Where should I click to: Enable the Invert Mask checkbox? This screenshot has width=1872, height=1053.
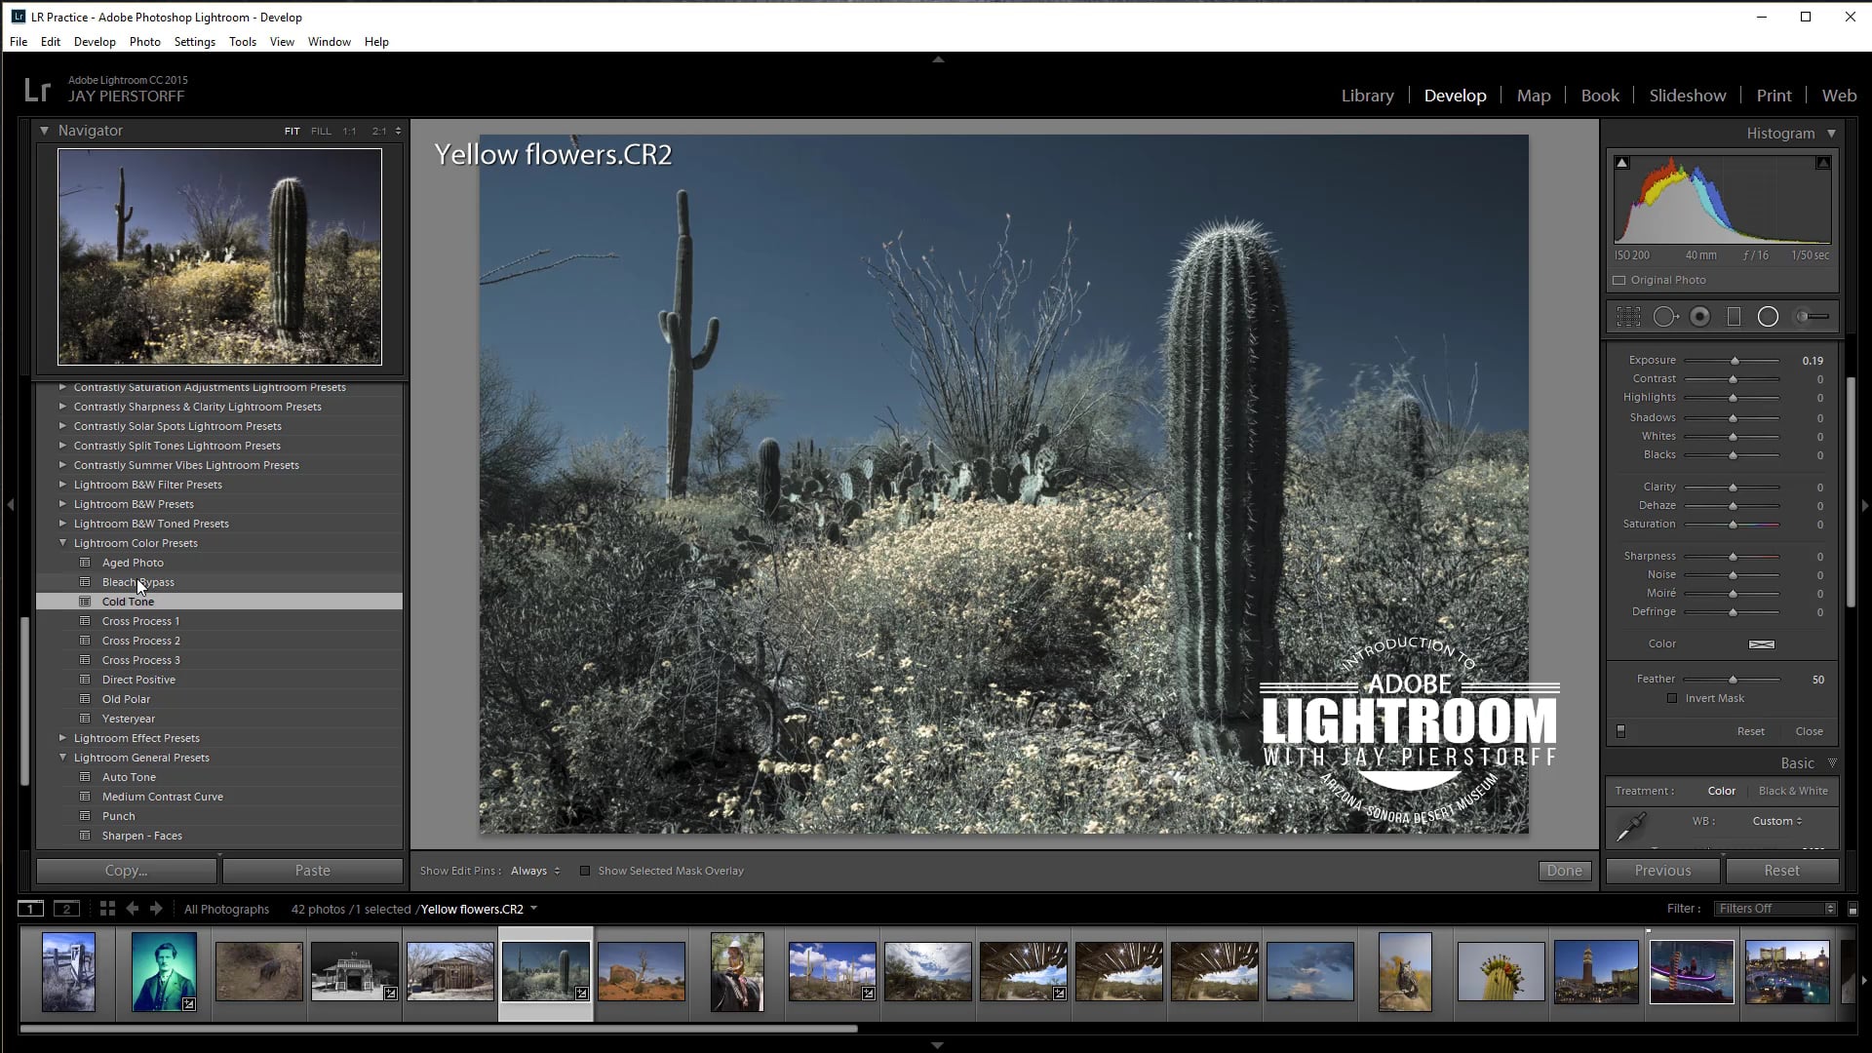tap(1671, 698)
